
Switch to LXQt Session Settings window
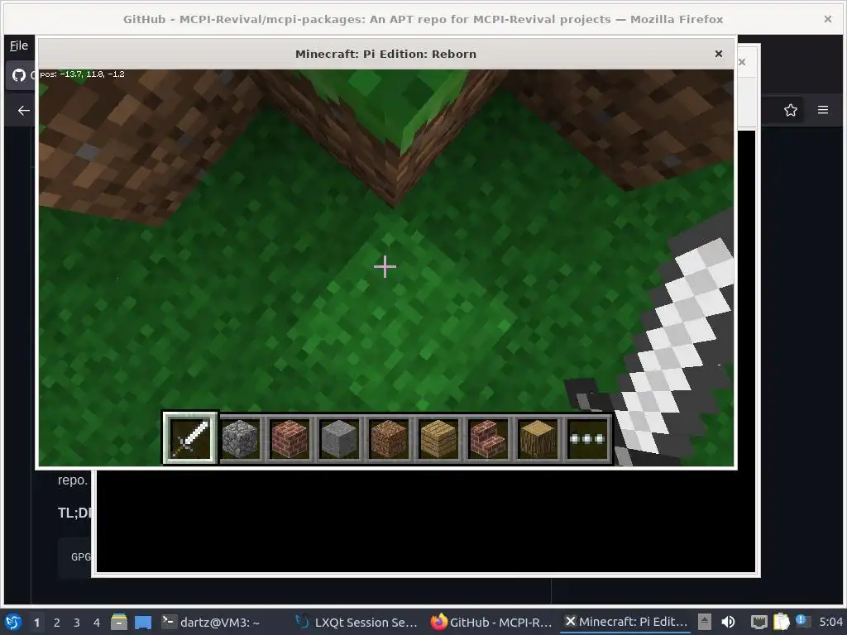coord(357,622)
